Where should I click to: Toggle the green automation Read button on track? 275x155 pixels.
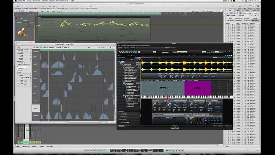(20, 22)
